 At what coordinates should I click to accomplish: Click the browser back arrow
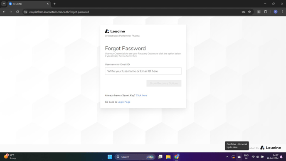(4, 12)
